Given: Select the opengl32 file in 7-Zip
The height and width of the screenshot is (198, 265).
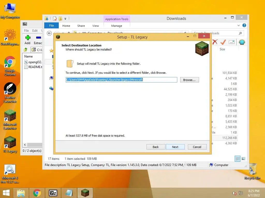Looking at the screenshot, I should tap(33, 62).
